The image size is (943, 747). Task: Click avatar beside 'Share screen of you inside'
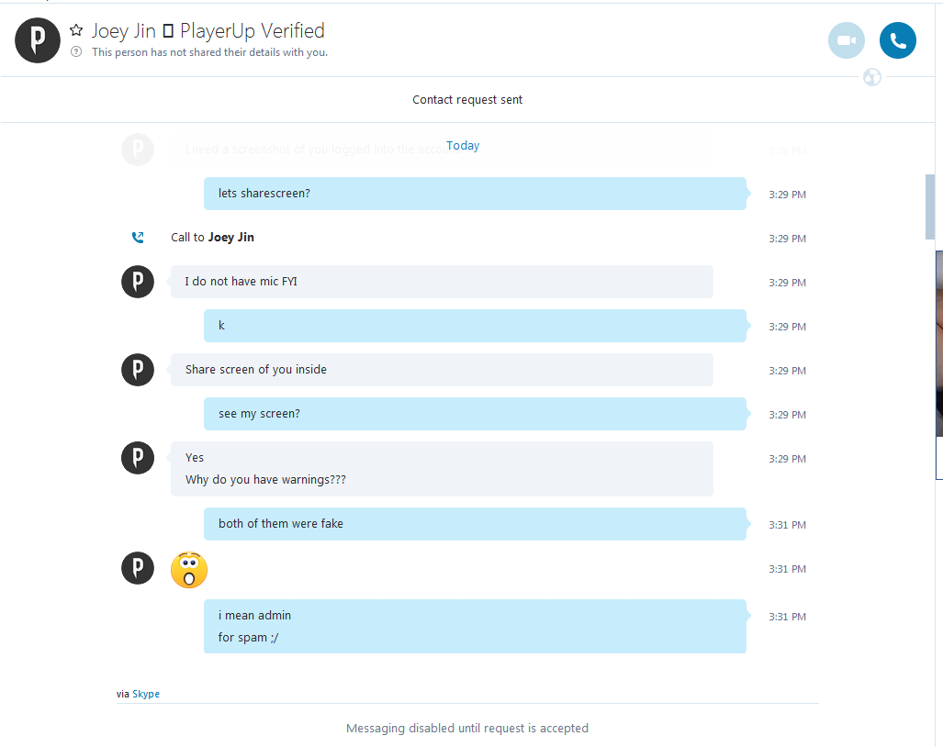(138, 370)
